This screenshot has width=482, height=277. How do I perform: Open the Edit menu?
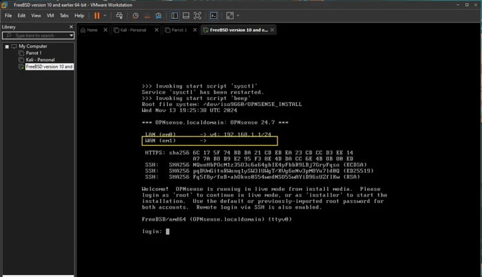pos(21,16)
